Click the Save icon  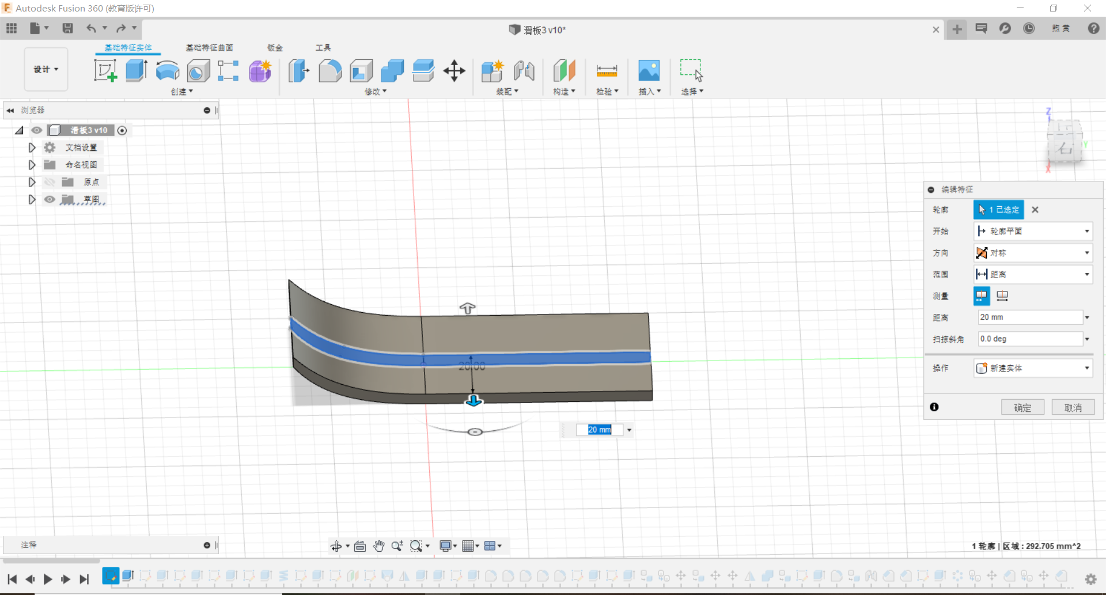pyautogui.click(x=67, y=28)
